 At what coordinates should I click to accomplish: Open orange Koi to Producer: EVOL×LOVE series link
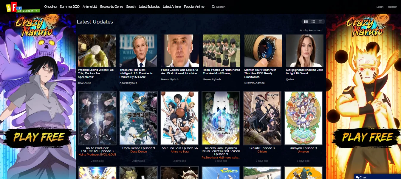[x=97, y=155]
